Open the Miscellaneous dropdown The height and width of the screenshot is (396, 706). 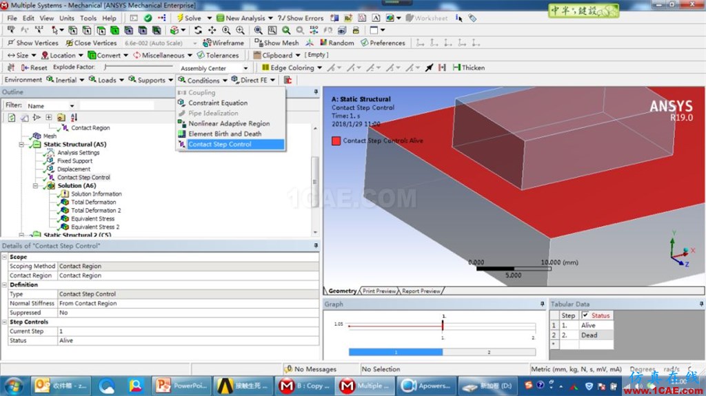click(163, 55)
